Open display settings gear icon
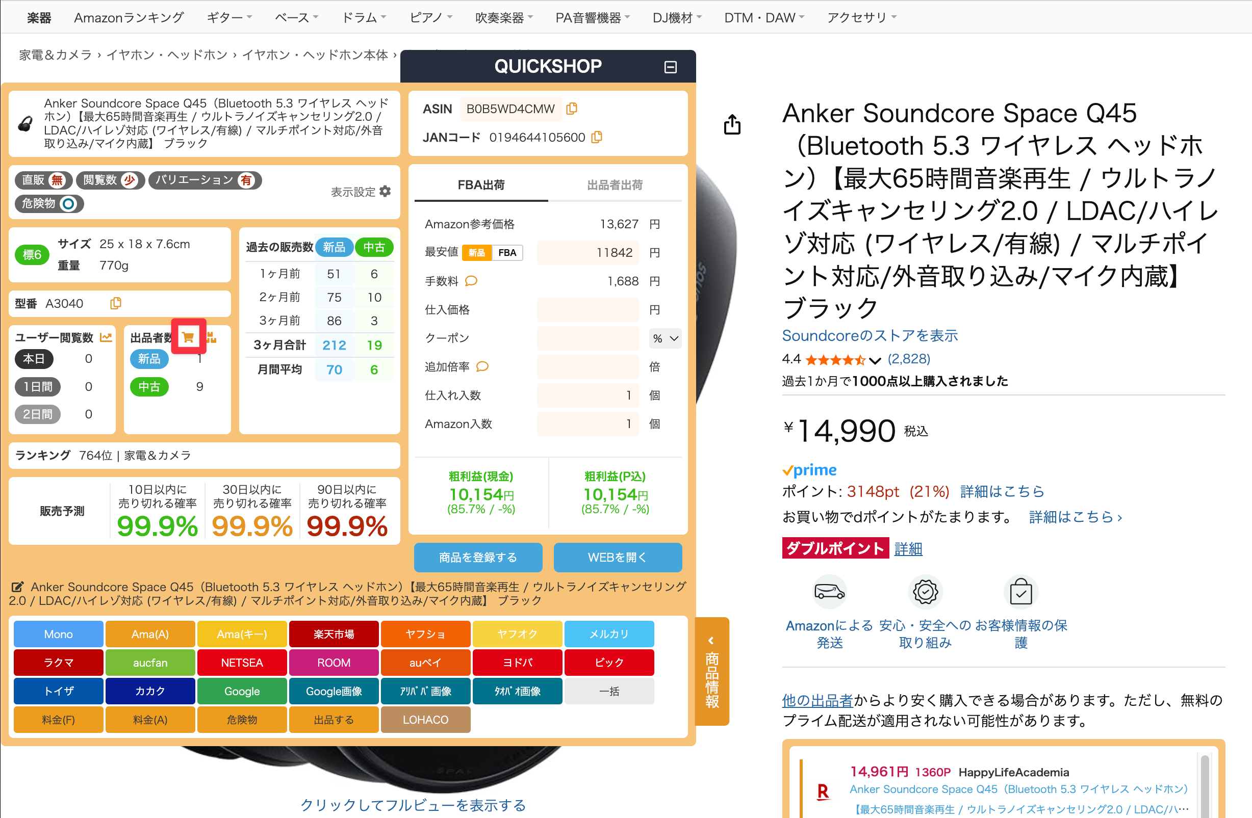This screenshot has width=1252, height=818. coord(385,191)
